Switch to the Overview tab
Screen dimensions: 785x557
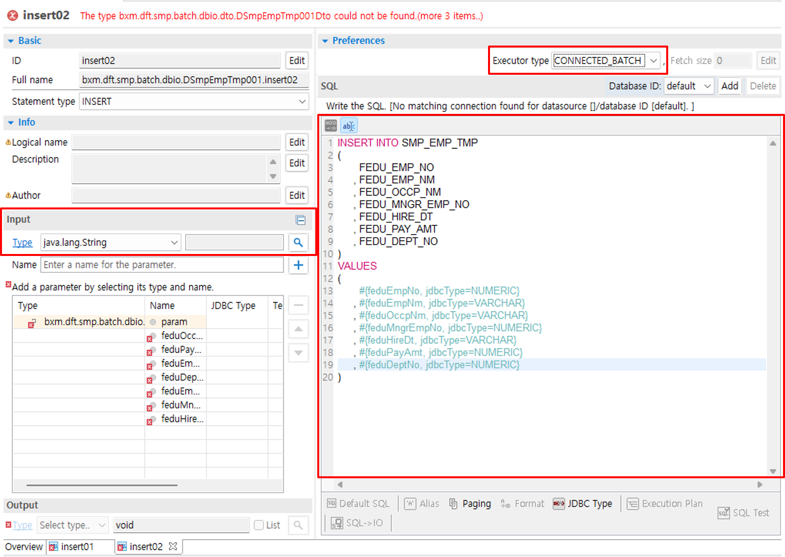pos(24,547)
